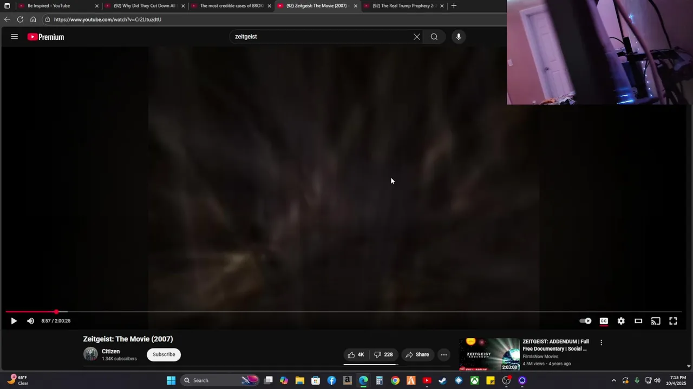693x389 pixels.
Task: Go back in the browser
Action: coord(7,19)
